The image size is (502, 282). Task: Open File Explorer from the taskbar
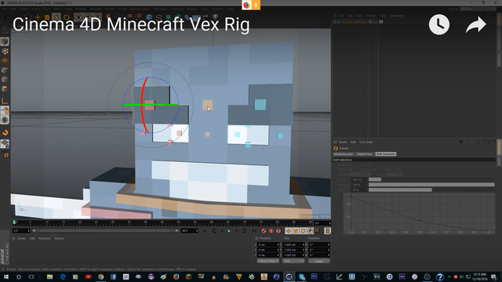click(50, 277)
